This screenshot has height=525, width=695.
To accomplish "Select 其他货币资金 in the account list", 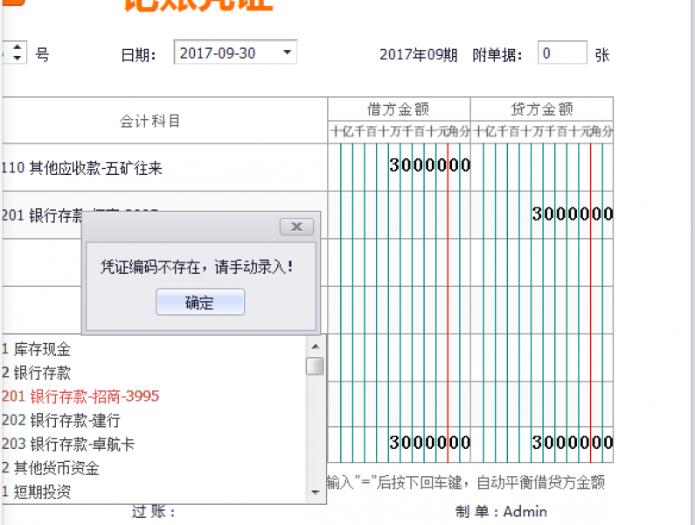I will (51, 468).
